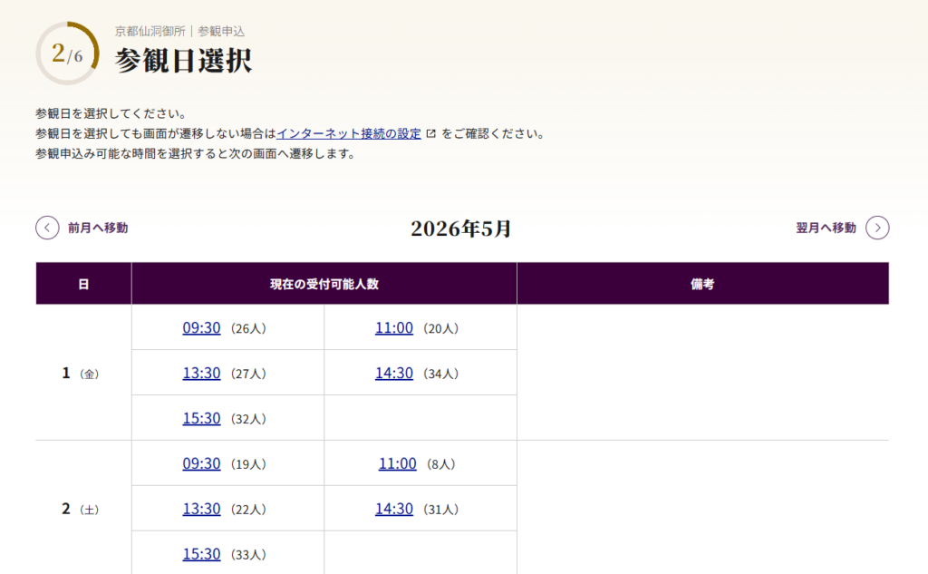928x574 pixels.
Task: Pick the 13:30 slot with 27人 available
Action: tap(201, 374)
